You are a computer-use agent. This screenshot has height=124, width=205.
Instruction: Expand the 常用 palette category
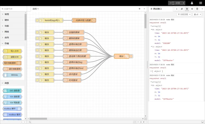pyautogui.click(x=7, y=14)
